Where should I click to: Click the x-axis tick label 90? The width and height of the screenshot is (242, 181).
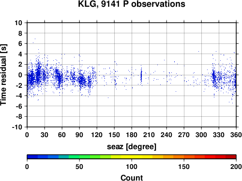pos(79,135)
